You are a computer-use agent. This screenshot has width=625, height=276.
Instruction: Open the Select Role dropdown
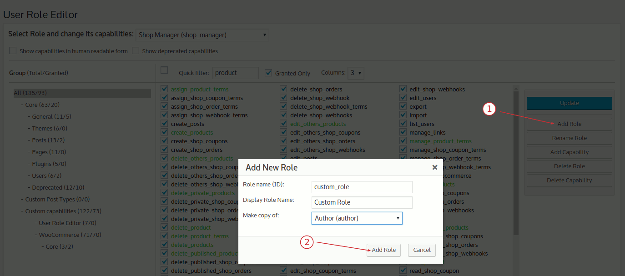point(202,35)
